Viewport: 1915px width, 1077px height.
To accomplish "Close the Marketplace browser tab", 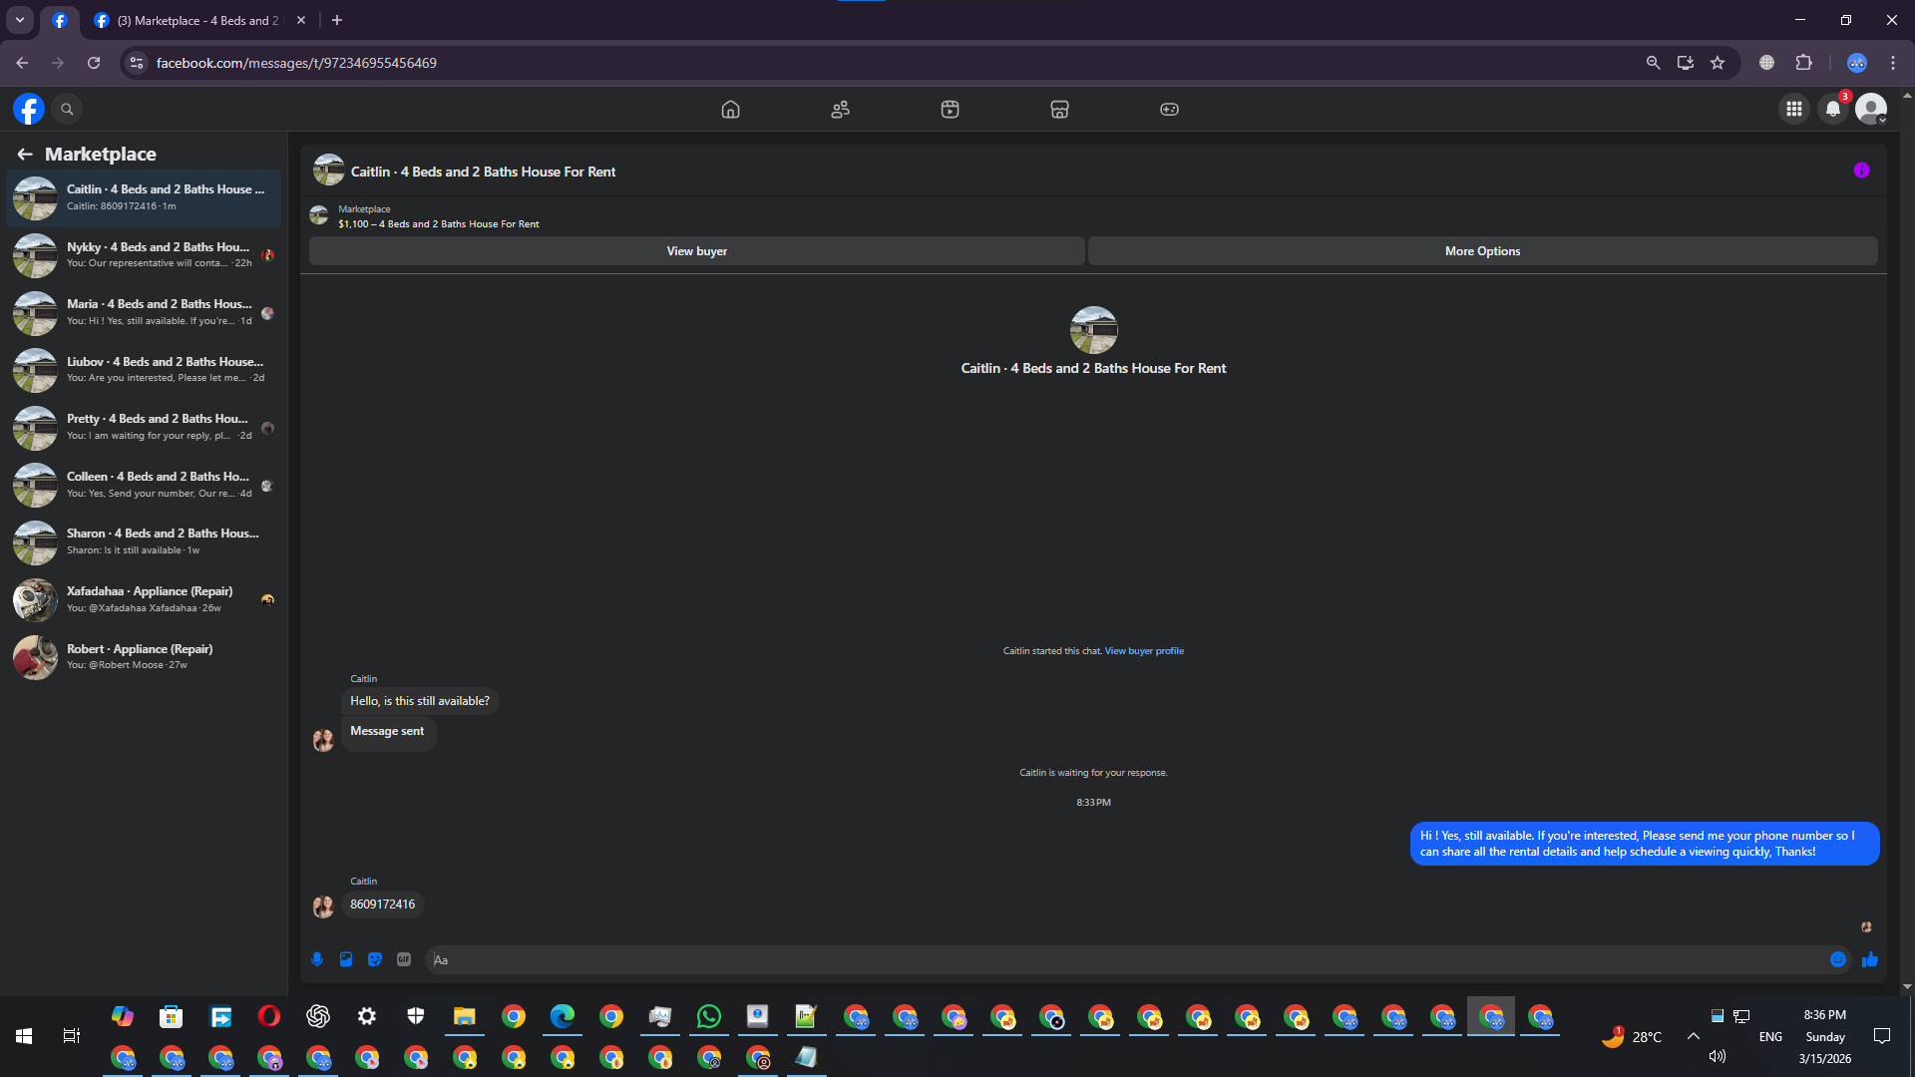I will [x=301, y=20].
